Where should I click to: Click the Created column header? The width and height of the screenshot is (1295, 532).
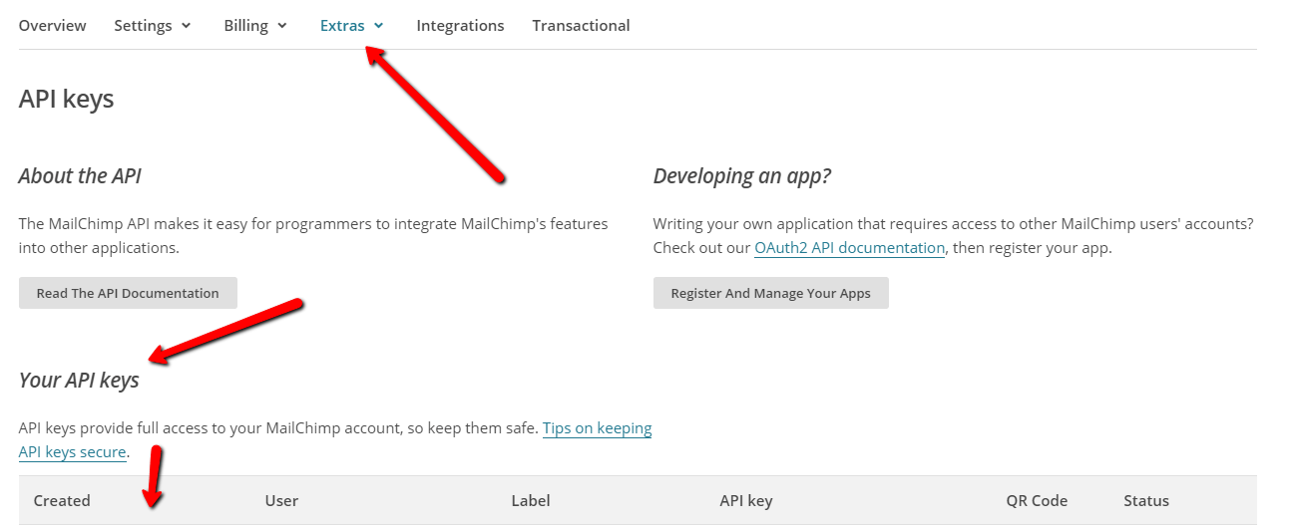(62, 501)
